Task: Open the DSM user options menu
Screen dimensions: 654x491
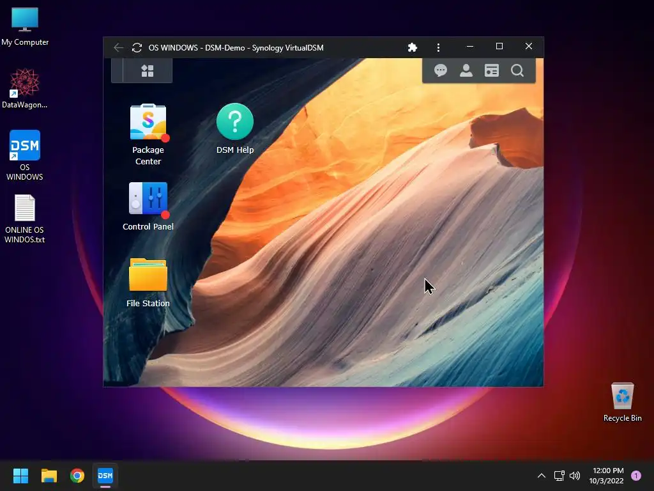Action: 466,70
